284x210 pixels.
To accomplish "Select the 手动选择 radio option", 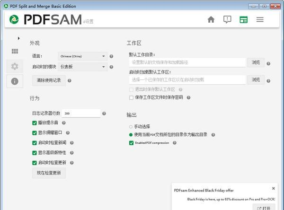I will 131,127.
